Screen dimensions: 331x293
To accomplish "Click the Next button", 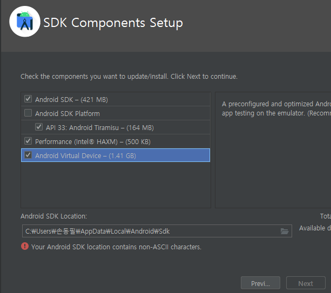I will point(306,283).
